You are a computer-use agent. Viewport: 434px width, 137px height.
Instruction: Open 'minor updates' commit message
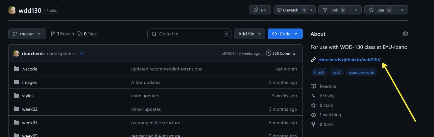[146, 109]
